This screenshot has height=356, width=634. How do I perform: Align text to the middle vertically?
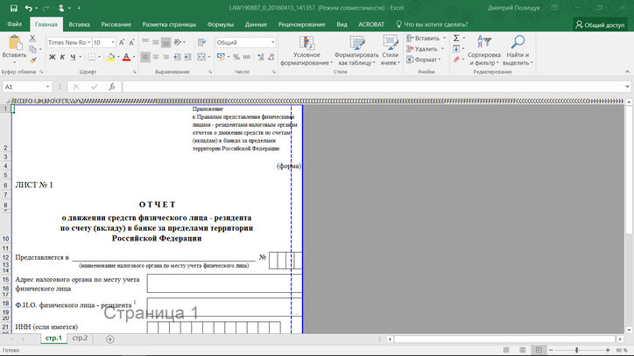[156, 42]
